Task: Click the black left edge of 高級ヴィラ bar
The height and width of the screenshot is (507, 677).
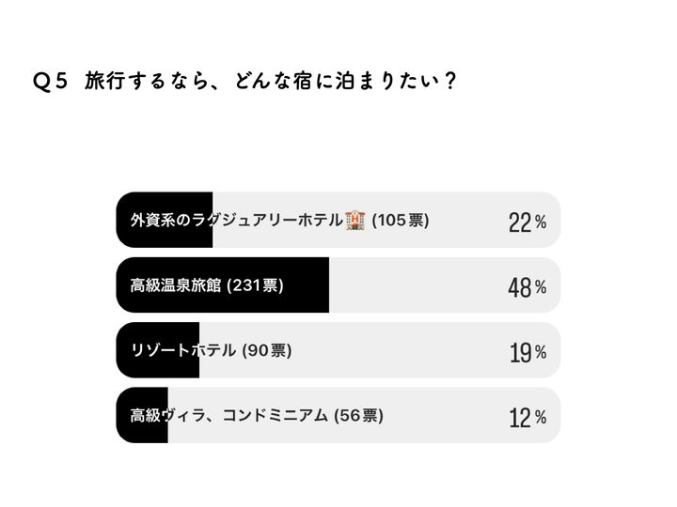Action: pyautogui.click(x=123, y=415)
